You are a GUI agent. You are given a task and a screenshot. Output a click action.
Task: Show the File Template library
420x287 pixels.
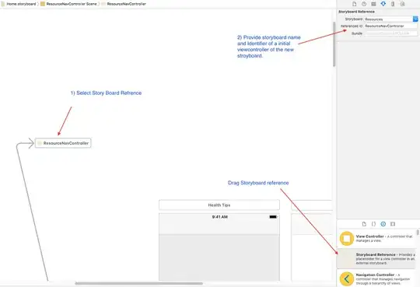click(364, 224)
